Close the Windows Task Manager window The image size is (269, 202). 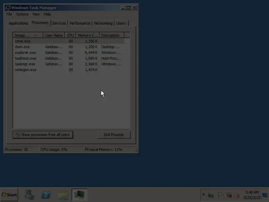pyautogui.click(x=134, y=8)
